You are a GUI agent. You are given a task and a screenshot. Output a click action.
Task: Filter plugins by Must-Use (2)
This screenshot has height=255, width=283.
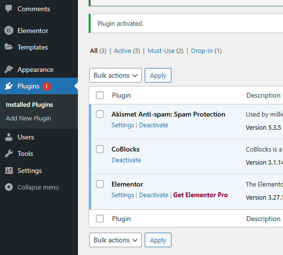165,51
